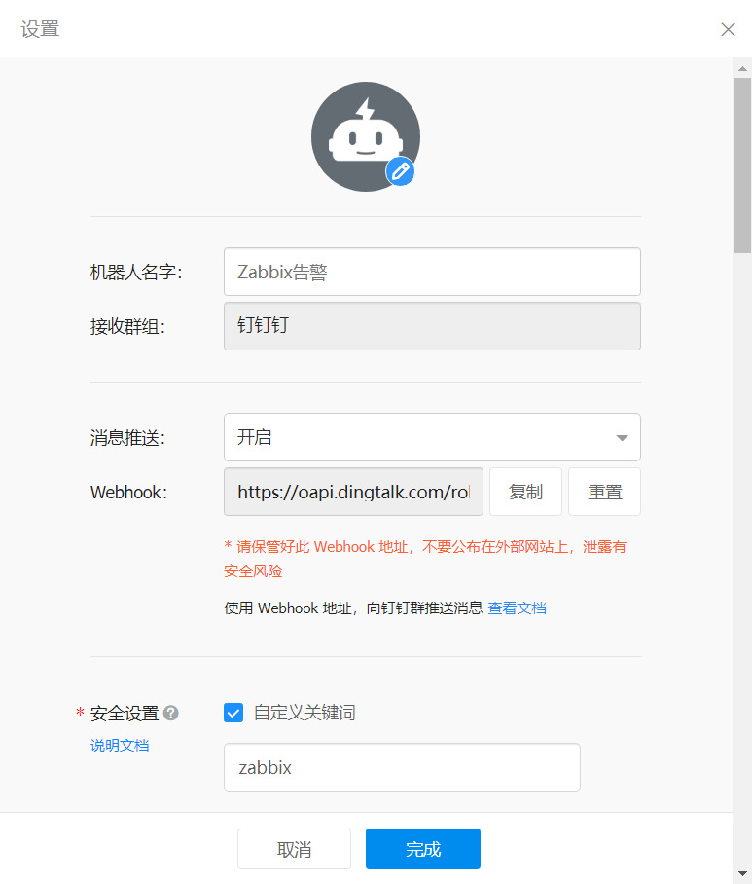Click the 设置 dialog title
Viewport: 752px width, 884px height.
[x=40, y=29]
